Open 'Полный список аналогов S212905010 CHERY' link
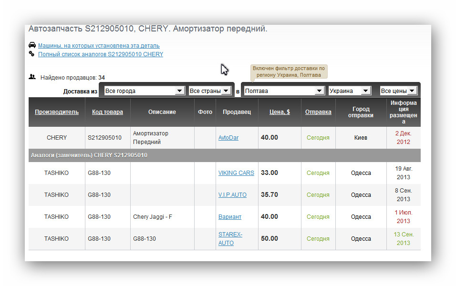 coord(101,54)
